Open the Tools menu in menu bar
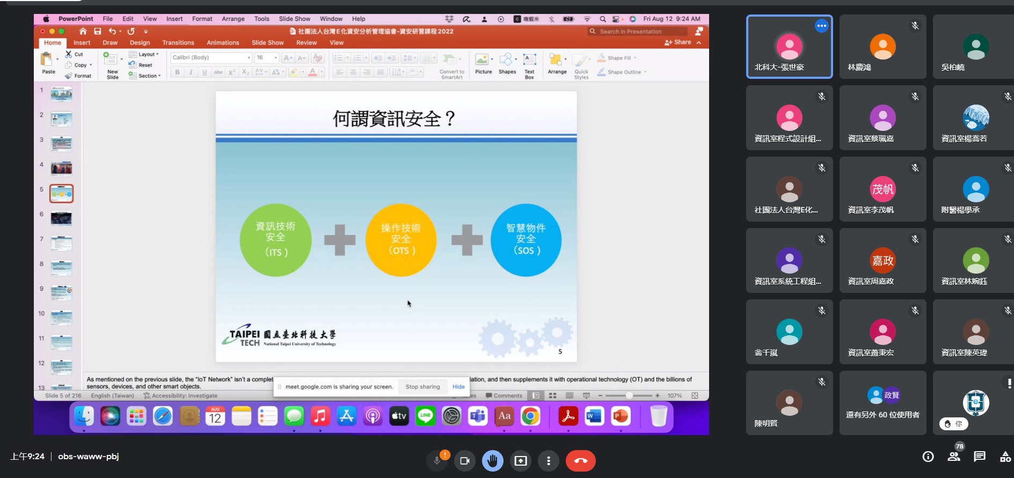This screenshot has height=478, width=1014. coord(262,19)
